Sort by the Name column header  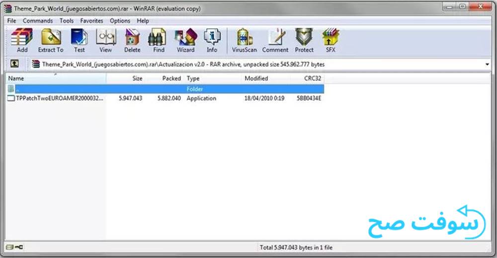[56, 78]
